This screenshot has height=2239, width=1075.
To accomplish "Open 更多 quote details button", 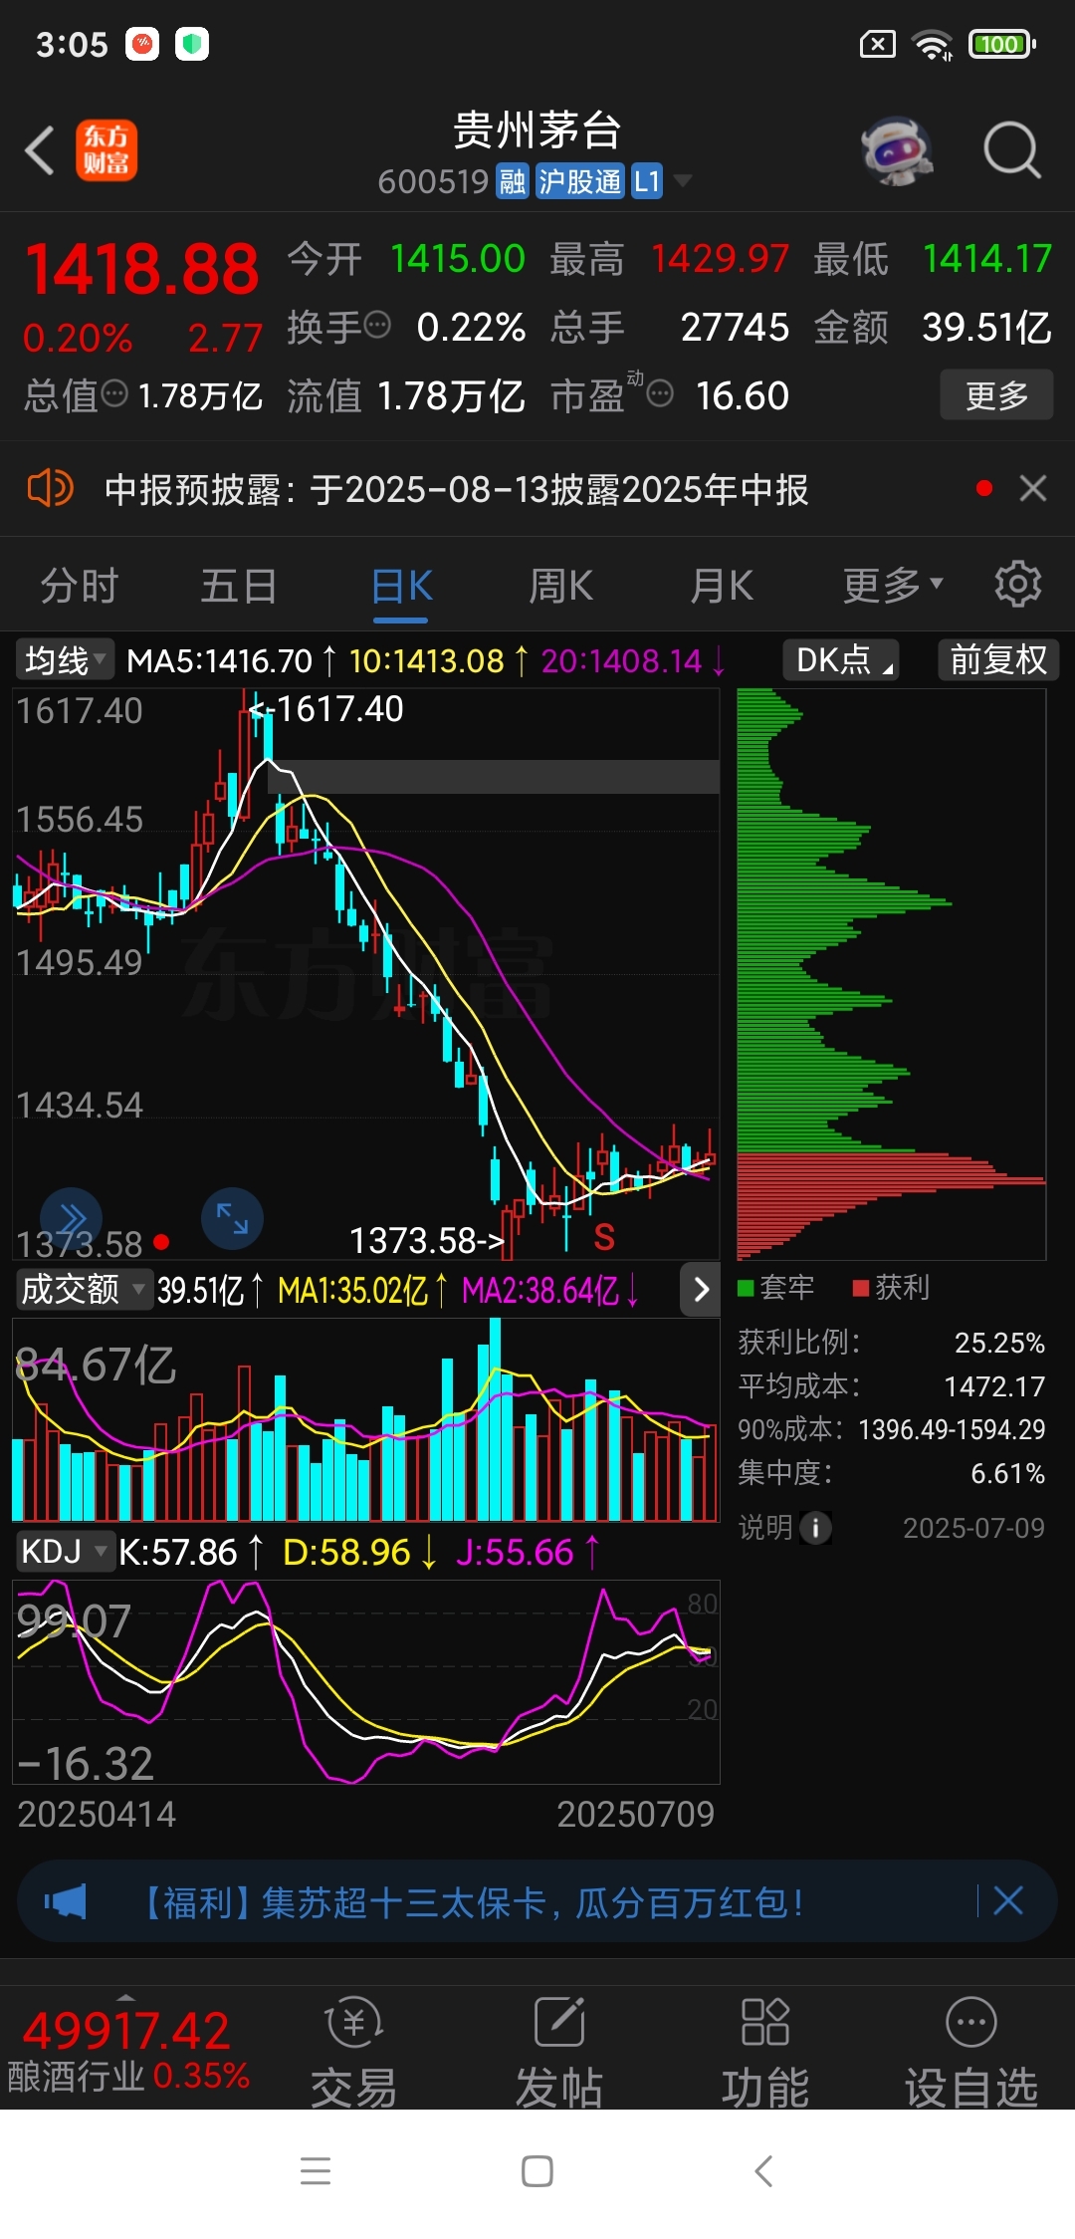I will 996,395.
